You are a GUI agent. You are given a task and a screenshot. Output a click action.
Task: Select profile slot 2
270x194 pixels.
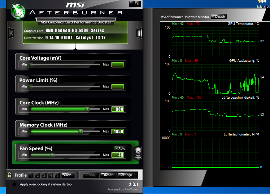38,175
